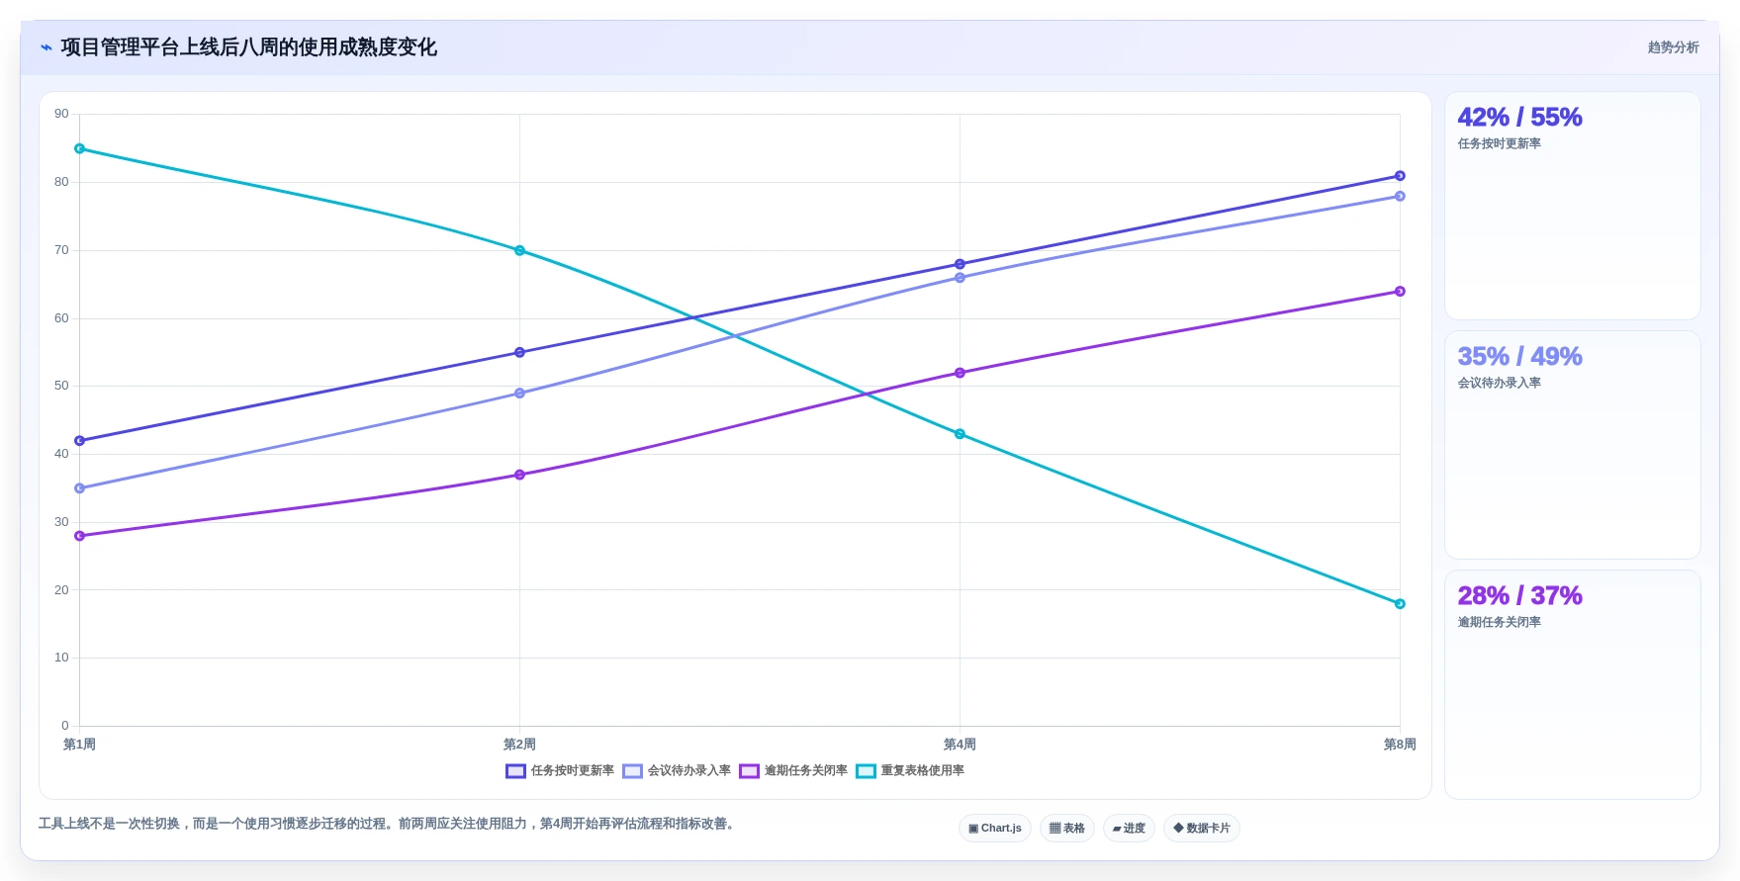The width and height of the screenshot is (1740, 881).
Task: Click the 第4周 x-axis label
Action: coord(960,745)
